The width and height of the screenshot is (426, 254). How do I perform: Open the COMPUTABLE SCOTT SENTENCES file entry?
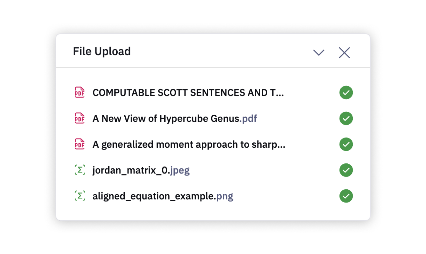coord(188,93)
